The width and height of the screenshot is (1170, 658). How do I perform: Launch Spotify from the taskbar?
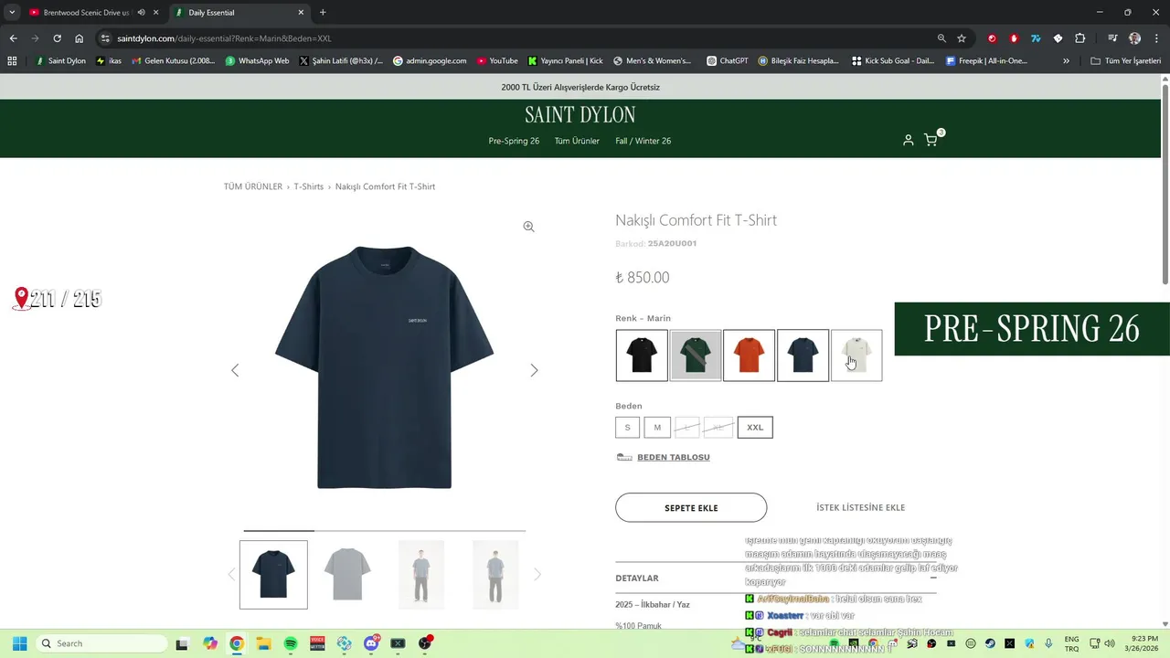pos(291,643)
